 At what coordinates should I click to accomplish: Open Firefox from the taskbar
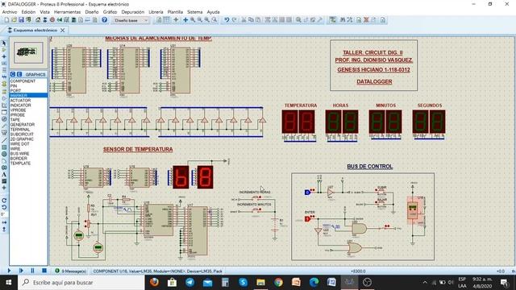pyautogui.click(x=154, y=282)
